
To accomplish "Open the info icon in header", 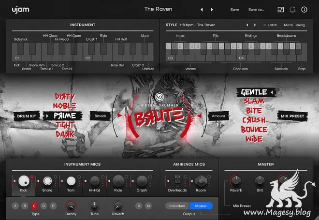I will (x=304, y=10).
